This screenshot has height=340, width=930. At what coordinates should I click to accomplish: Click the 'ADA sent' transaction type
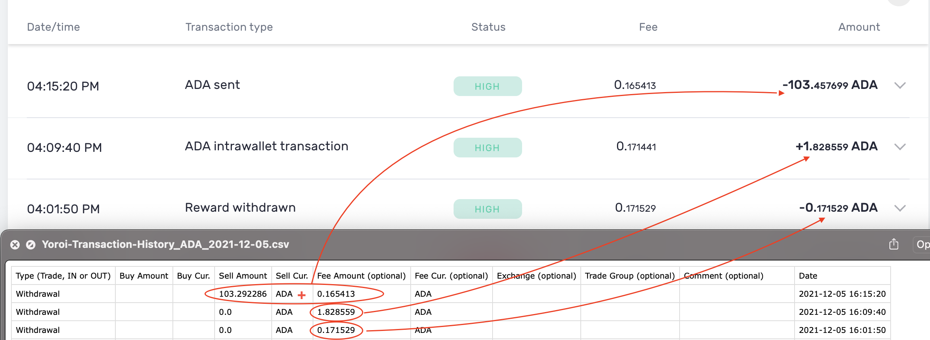coord(213,85)
